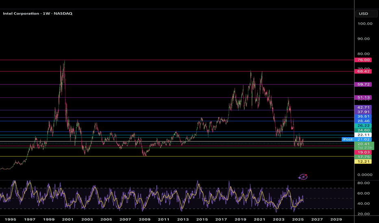Click the Post market tag
Viewport: 379px width, 223px height.
(348, 139)
